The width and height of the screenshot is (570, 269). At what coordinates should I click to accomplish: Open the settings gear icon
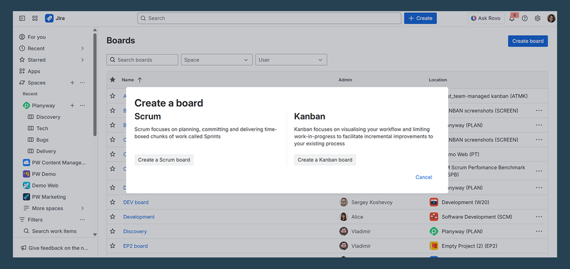pos(537,18)
